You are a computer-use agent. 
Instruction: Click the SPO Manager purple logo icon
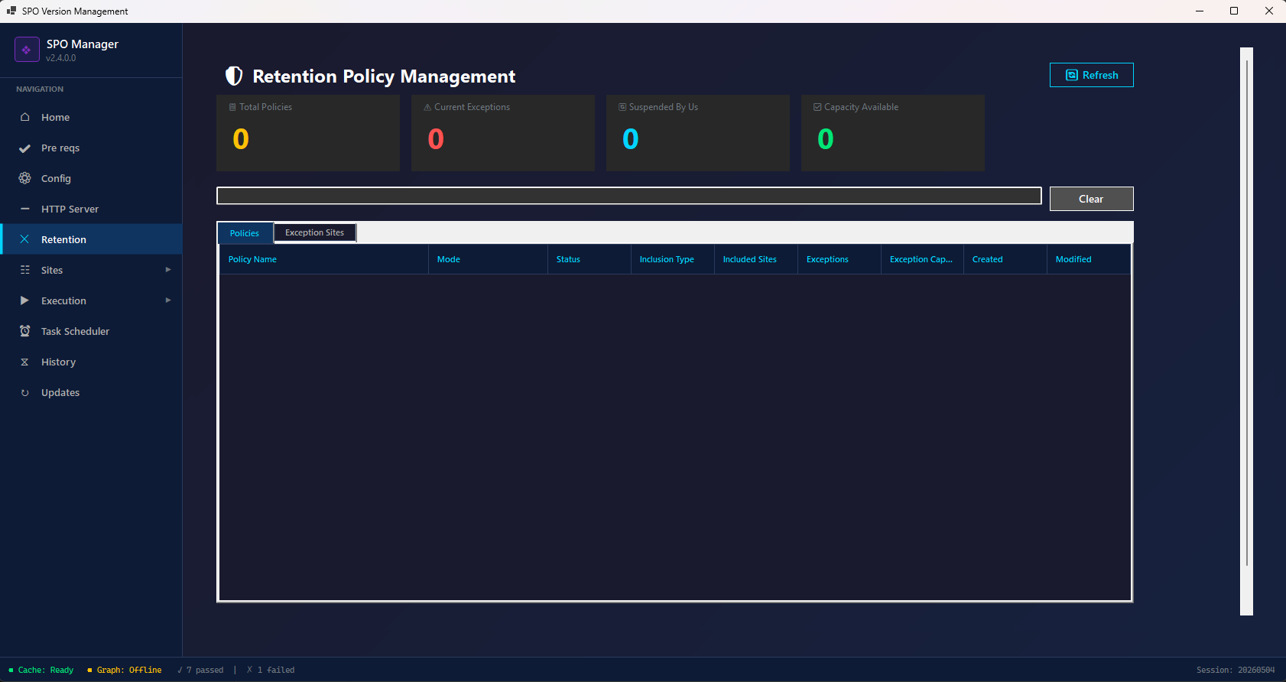27,50
